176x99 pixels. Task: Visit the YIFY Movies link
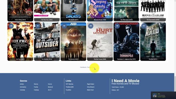pyautogui.click(x=70, y=84)
